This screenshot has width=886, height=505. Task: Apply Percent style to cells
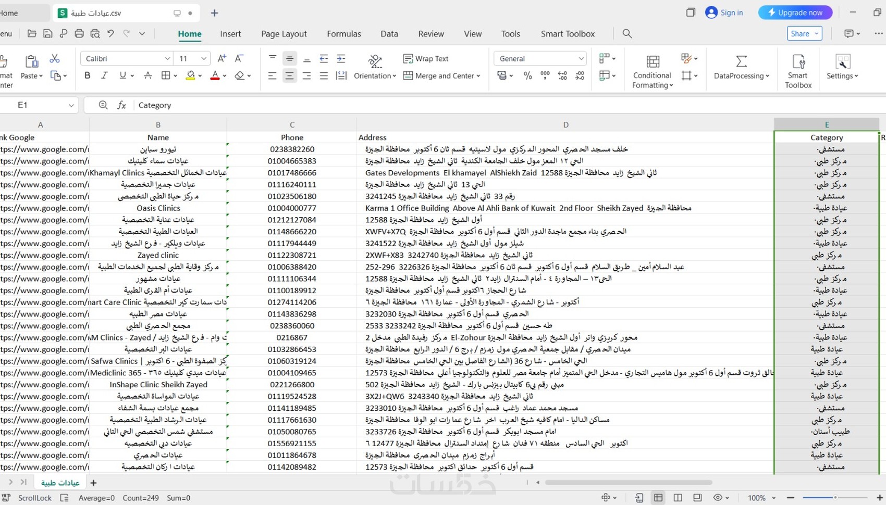pos(528,76)
